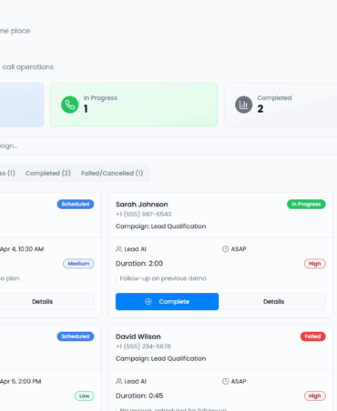Screen dimensions: 337x411
Task: Click the name Sarah Johnson
Action: (142, 205)
